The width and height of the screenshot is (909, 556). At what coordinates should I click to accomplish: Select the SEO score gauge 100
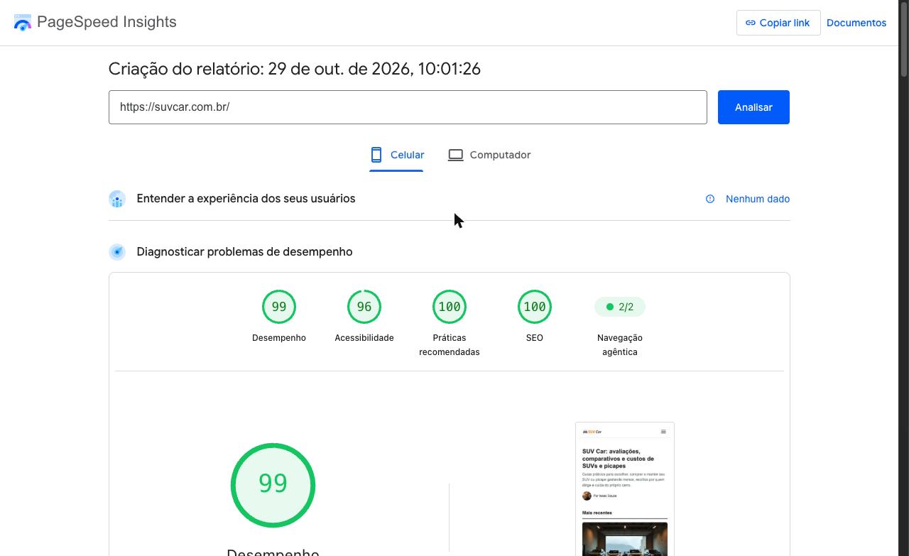tap(535, 307)
